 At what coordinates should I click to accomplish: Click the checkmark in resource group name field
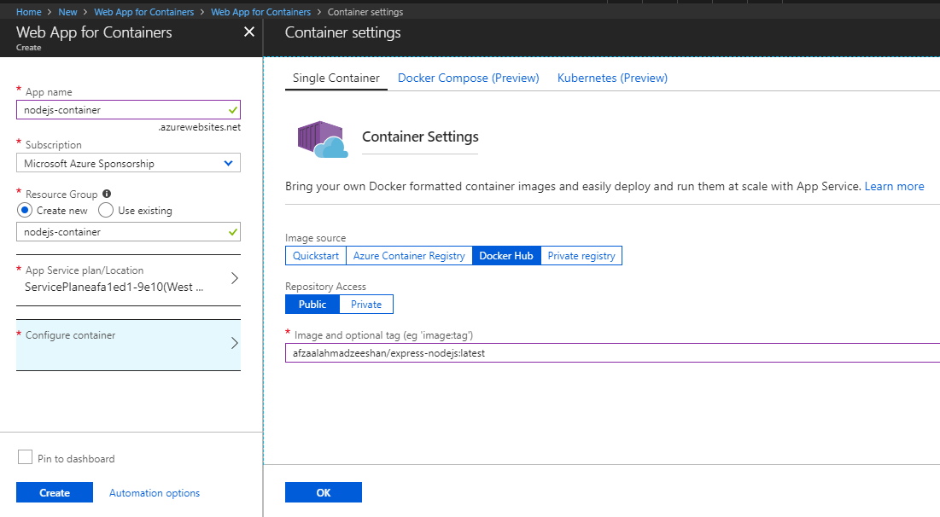pyautogui.click(x=232, y=232)
